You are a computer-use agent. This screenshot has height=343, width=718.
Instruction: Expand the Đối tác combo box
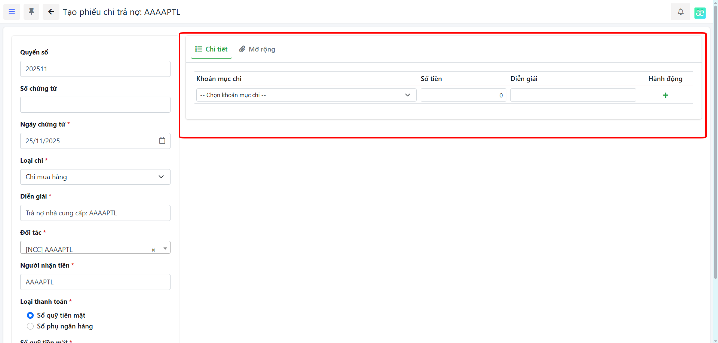(165, 249)
